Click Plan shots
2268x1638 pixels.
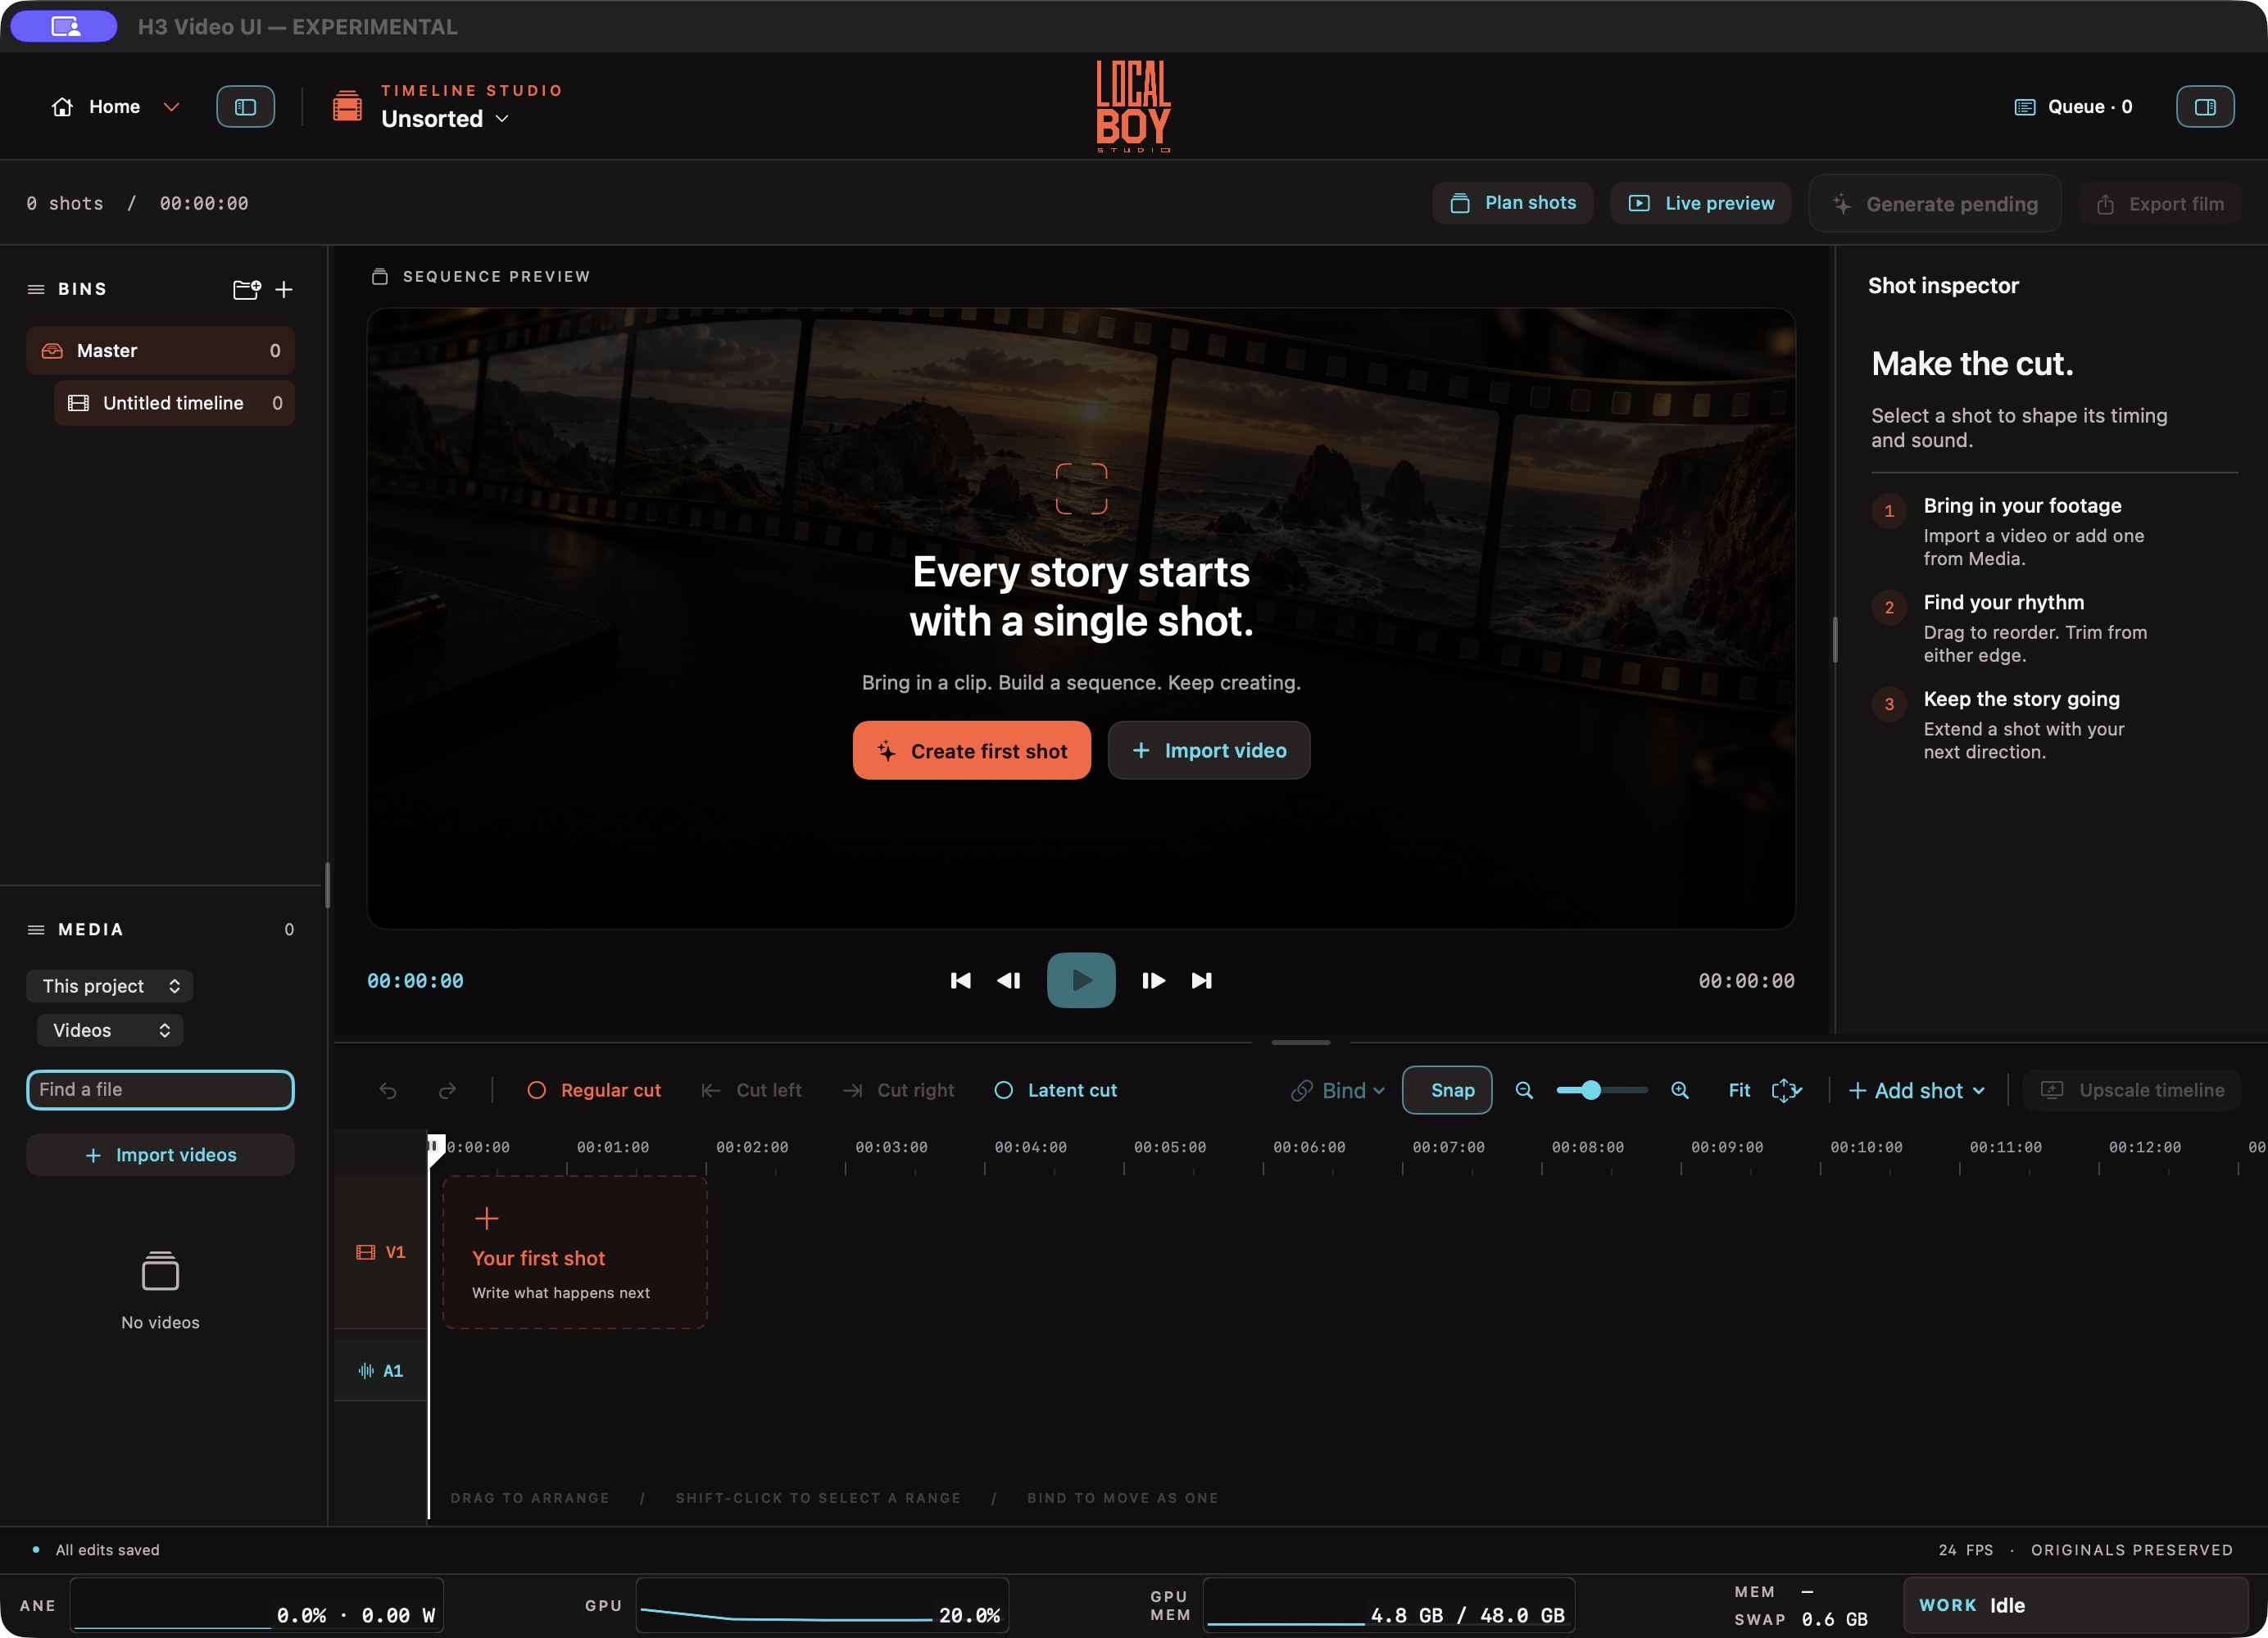point(1513,204)
